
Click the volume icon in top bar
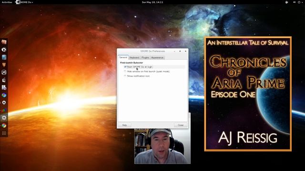(x=295, y=2)
